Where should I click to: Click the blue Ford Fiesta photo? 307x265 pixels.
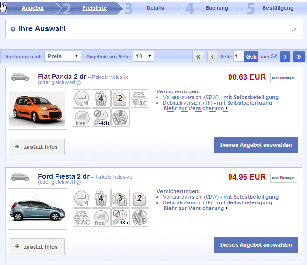[x=37, y=209]
